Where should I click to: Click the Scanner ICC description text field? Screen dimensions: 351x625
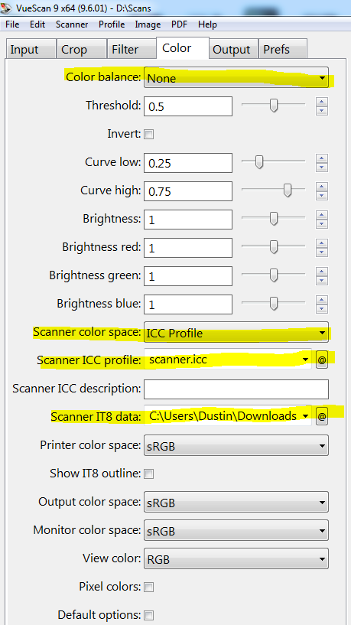click(x=236, y=389)
